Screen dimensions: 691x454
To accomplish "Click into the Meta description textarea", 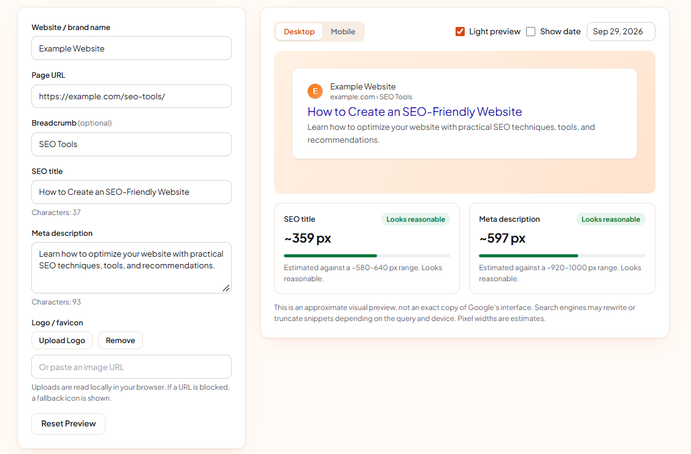I will click(131, 268).
